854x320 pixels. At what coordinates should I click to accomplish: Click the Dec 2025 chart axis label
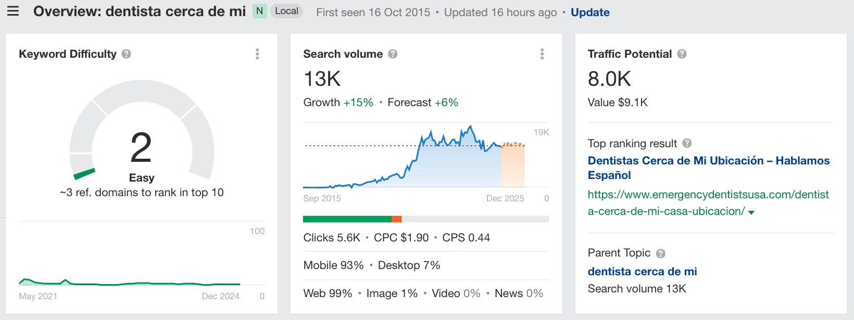tap(505, 198)
